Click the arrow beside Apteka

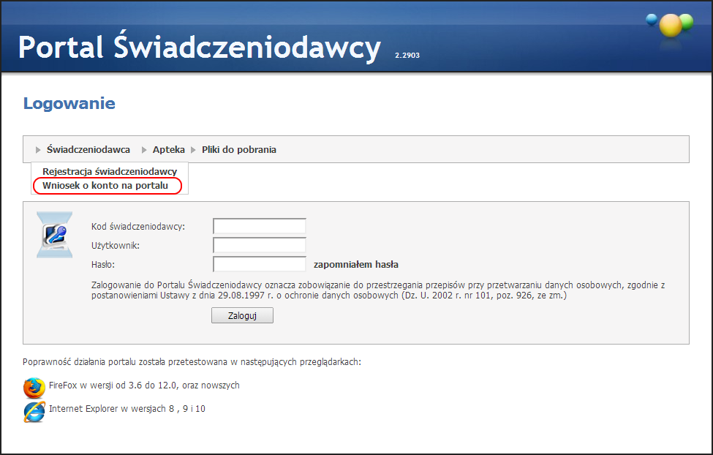(144, 150)
